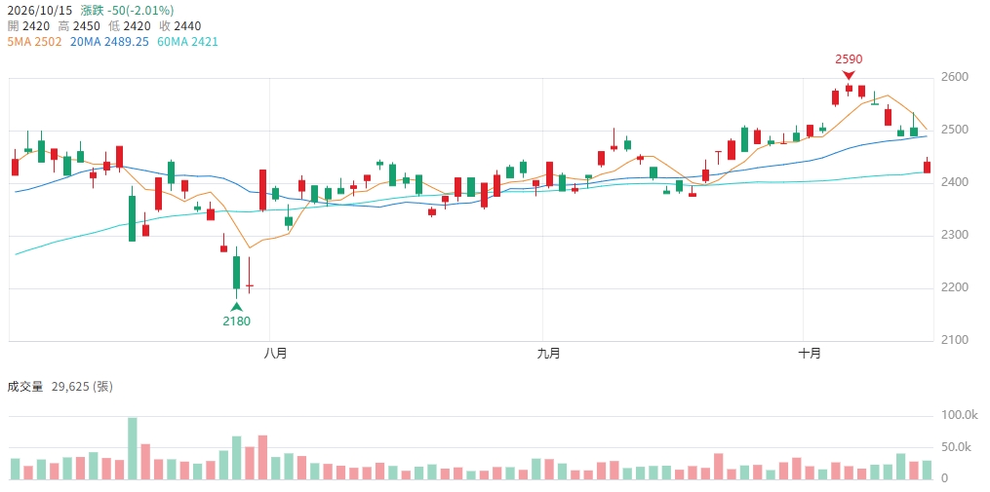Screen dimensions: 990x492
Task: Click the 十月 axis label
Action: tap(809, 354)
